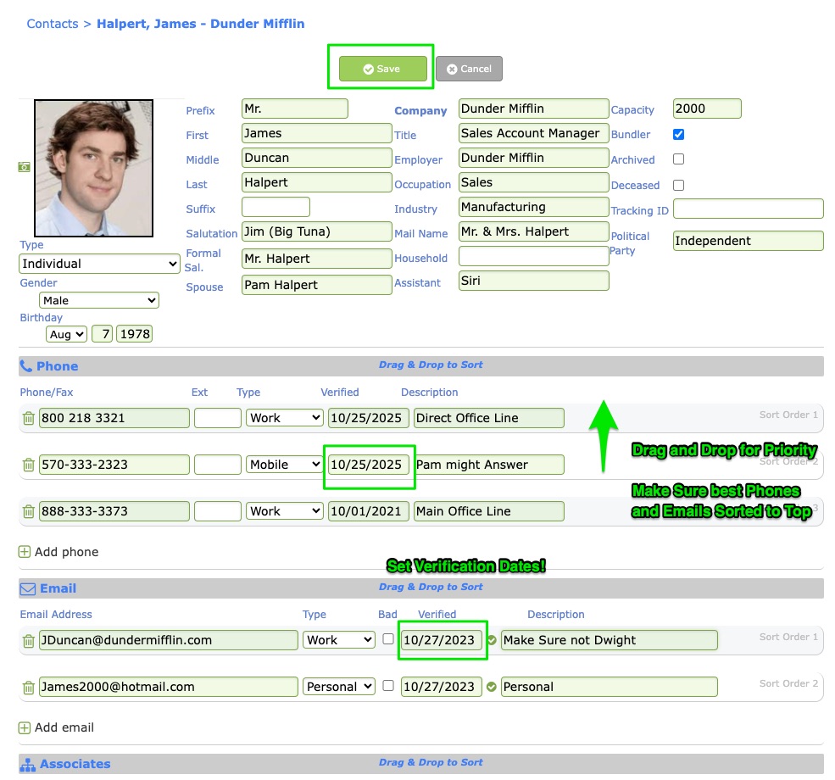Screen dimensions: 835x780
Task: Edit the Assistant field Siri
Action: pyautogui.click(x=533, y=281)
